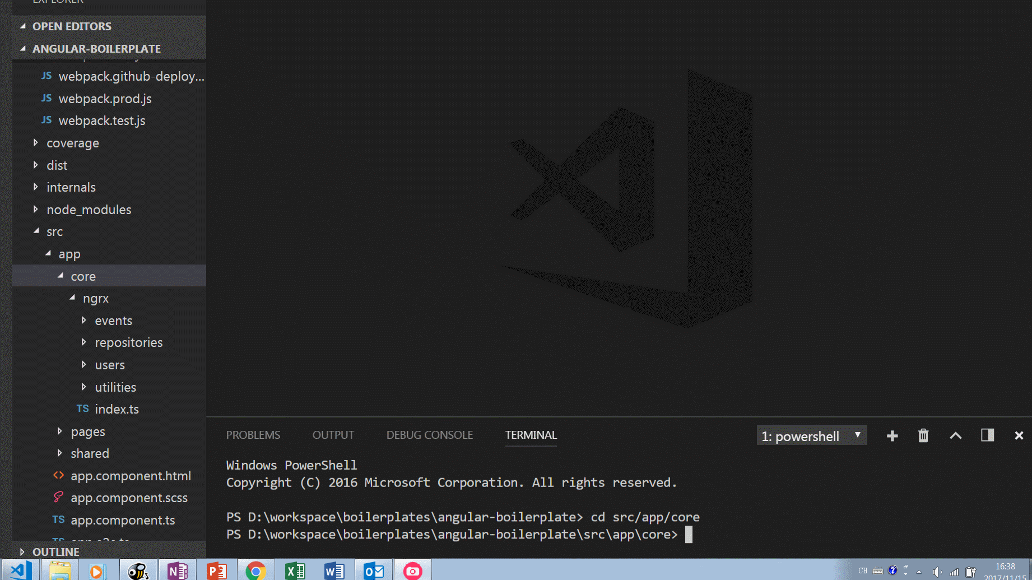The width and height of the screenshot is (1032, 580).
Task: Open webpack.test.js file
Action: [109, 120]
